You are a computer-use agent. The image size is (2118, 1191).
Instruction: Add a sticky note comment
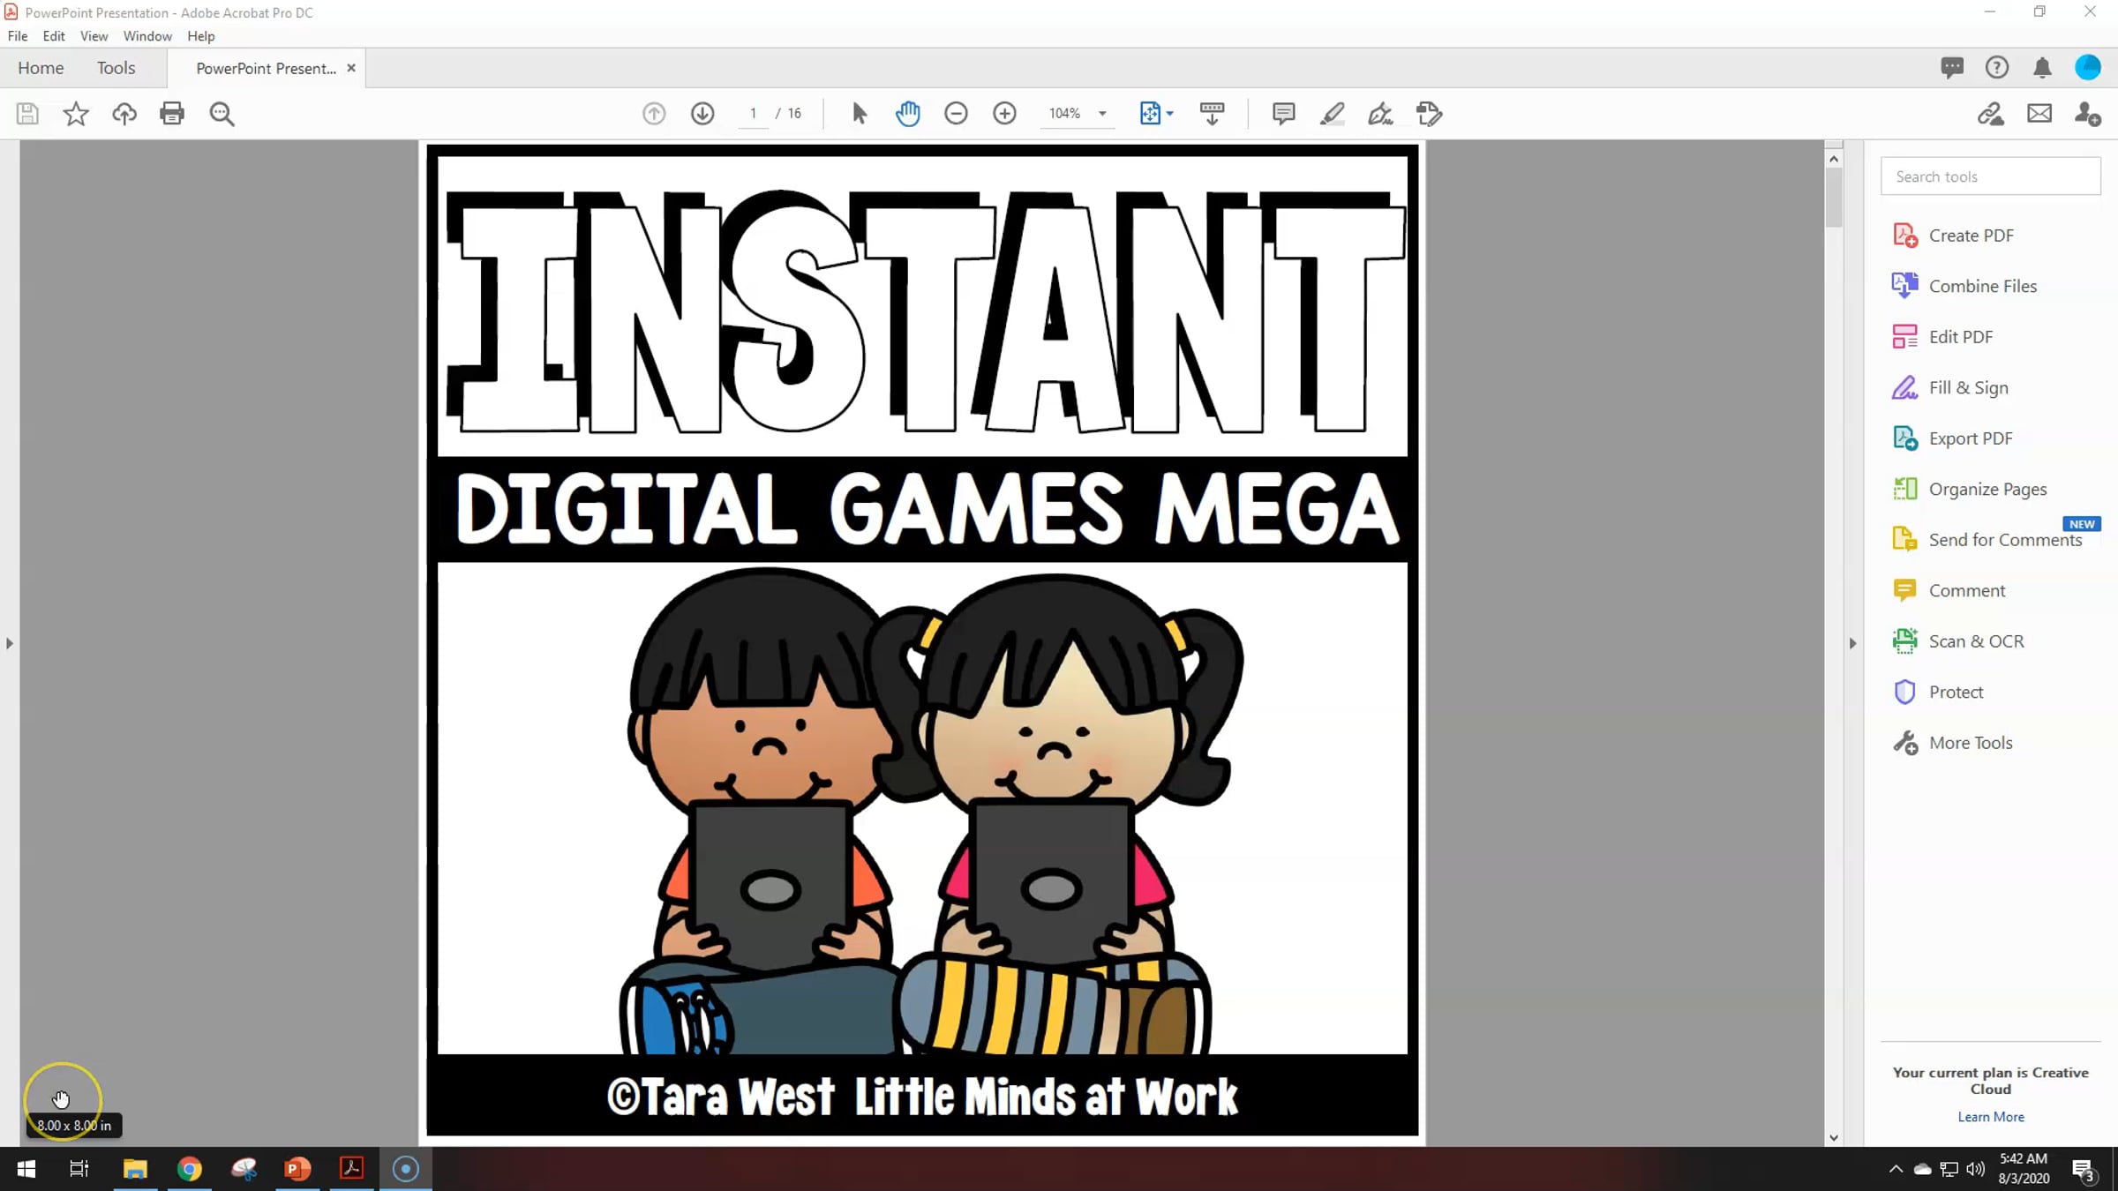[1283, 114]
